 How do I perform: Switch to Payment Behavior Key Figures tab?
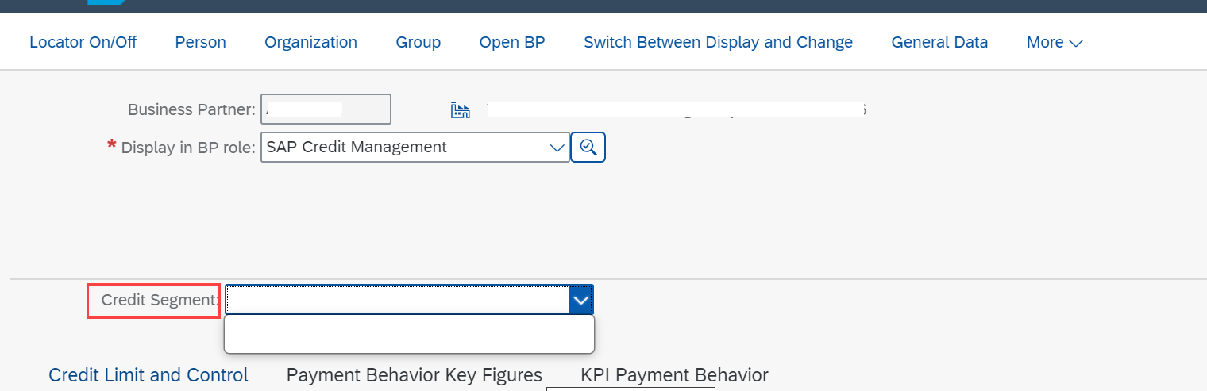pos(415,375)
